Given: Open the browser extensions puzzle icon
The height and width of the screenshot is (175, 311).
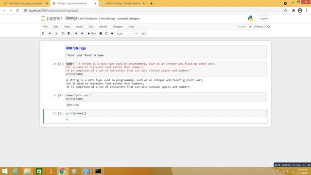Looking at the screenshot, I should (x=294, y=11).
